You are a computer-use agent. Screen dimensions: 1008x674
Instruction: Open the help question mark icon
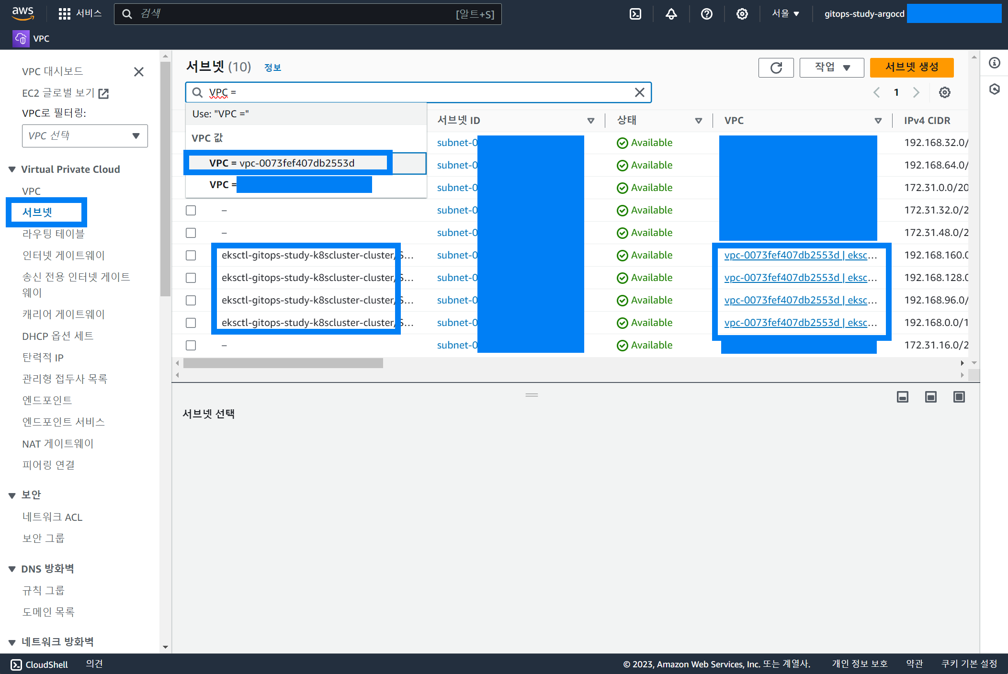click(x=706, y=14)
